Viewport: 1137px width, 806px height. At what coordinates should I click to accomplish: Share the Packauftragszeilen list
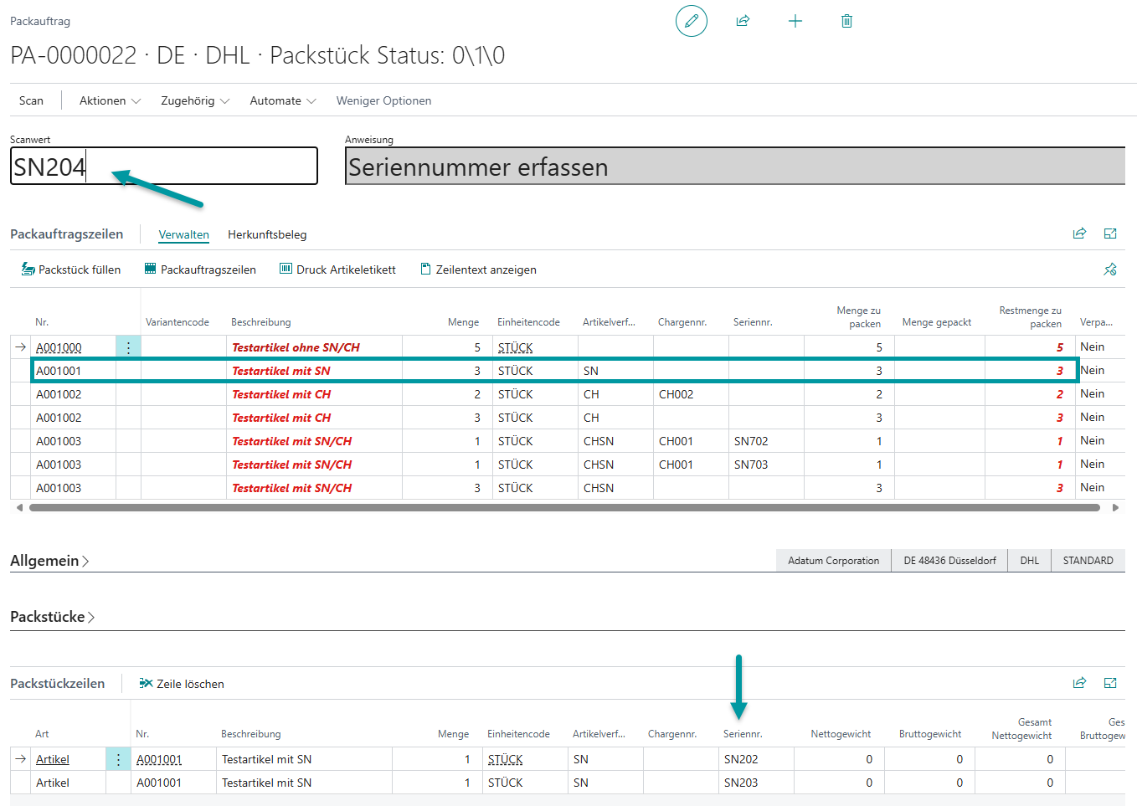pyautogui.click(x=1079, y=234)
